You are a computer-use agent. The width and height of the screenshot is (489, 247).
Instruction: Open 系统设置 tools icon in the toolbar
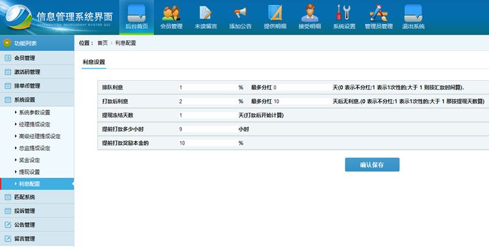tap(344, 17)
